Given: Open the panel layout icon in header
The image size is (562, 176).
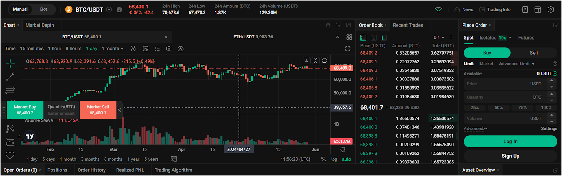Looking at the screenshot, I should click(538, 10).
